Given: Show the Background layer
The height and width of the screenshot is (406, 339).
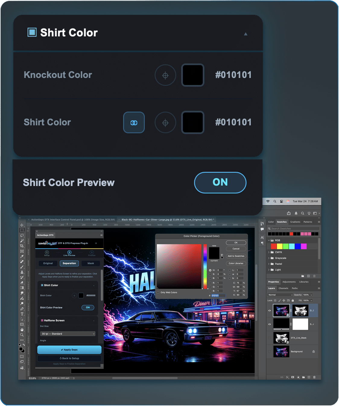Looking at the screenshot, I should pos(270,351).
